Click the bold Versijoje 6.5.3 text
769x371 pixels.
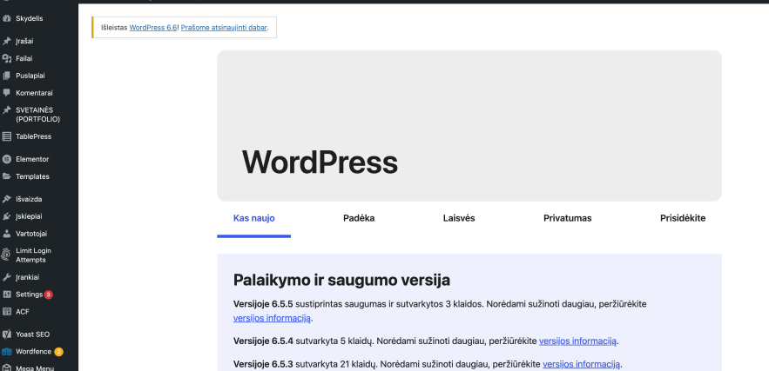pos(263,364)
